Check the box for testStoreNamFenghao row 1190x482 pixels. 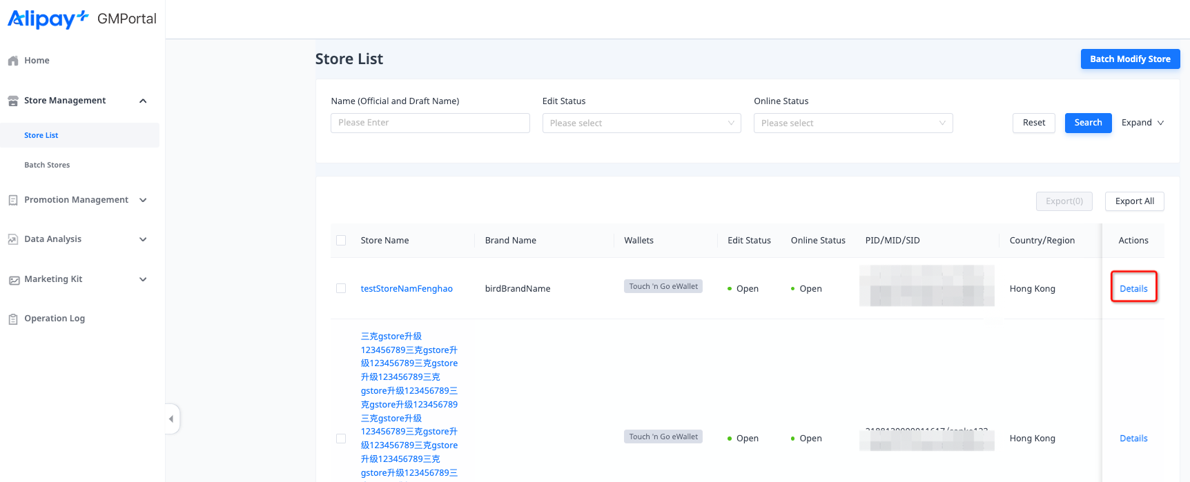click(341, 288)
